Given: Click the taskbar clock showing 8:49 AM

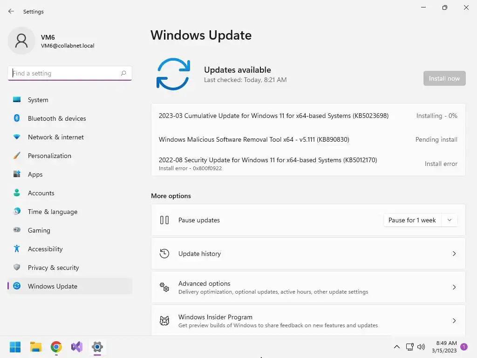Looking at the screenshot, I should click(x=444, y=347).
